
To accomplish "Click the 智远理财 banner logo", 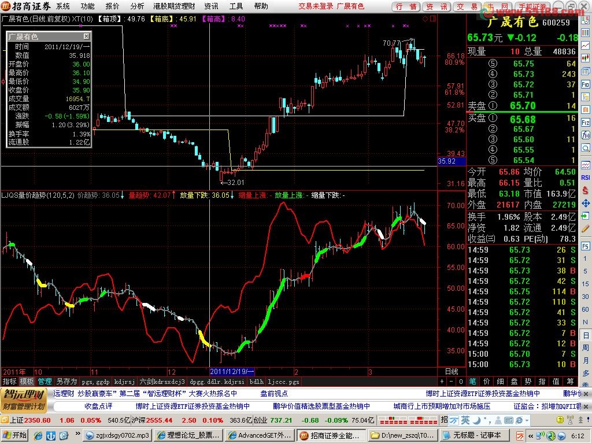I will click(x=23, y=400).
